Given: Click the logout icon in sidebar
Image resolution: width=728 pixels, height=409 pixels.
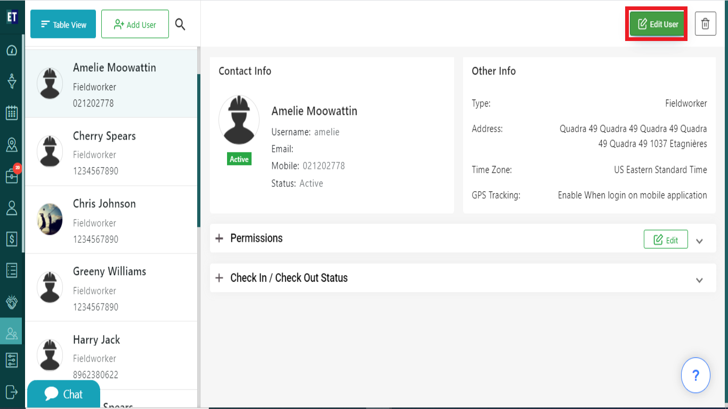Looking at the screenshot, I should [12, 391].
